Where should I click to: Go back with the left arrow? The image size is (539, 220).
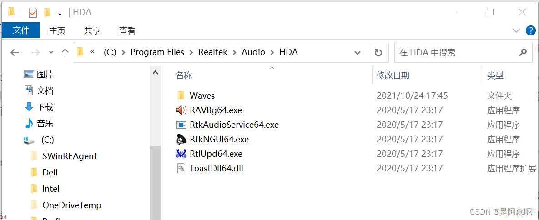(x=15, y=52)
